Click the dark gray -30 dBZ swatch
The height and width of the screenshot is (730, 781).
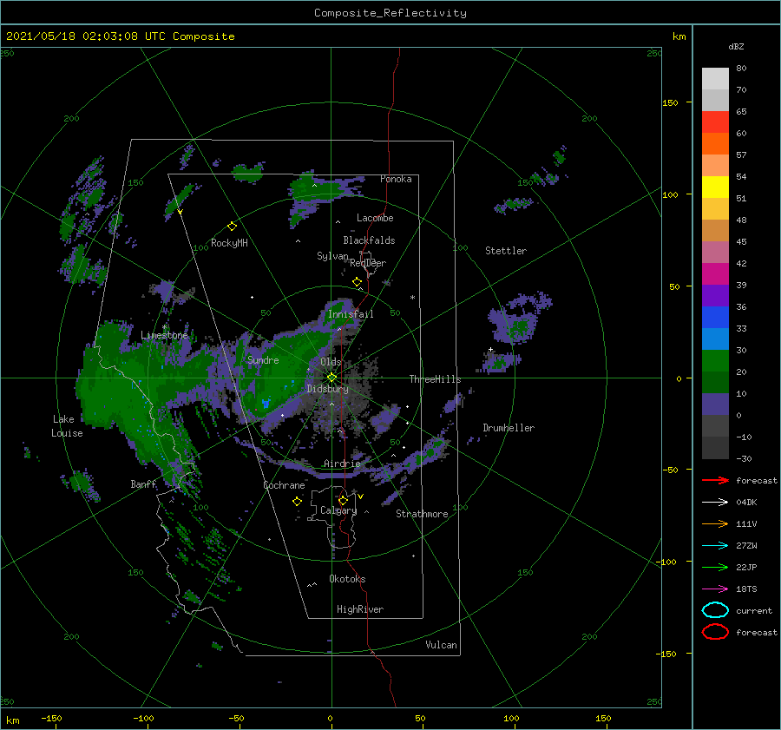715,448
